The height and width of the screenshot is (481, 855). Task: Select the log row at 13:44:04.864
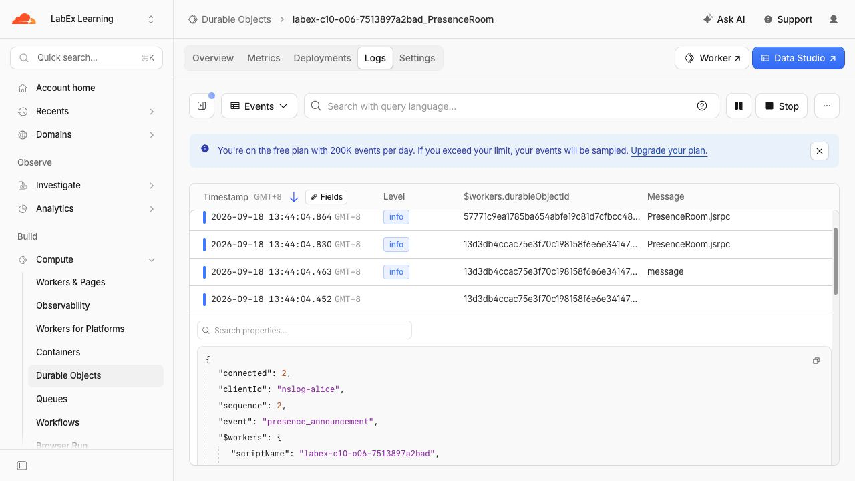(x=511, y=219)
